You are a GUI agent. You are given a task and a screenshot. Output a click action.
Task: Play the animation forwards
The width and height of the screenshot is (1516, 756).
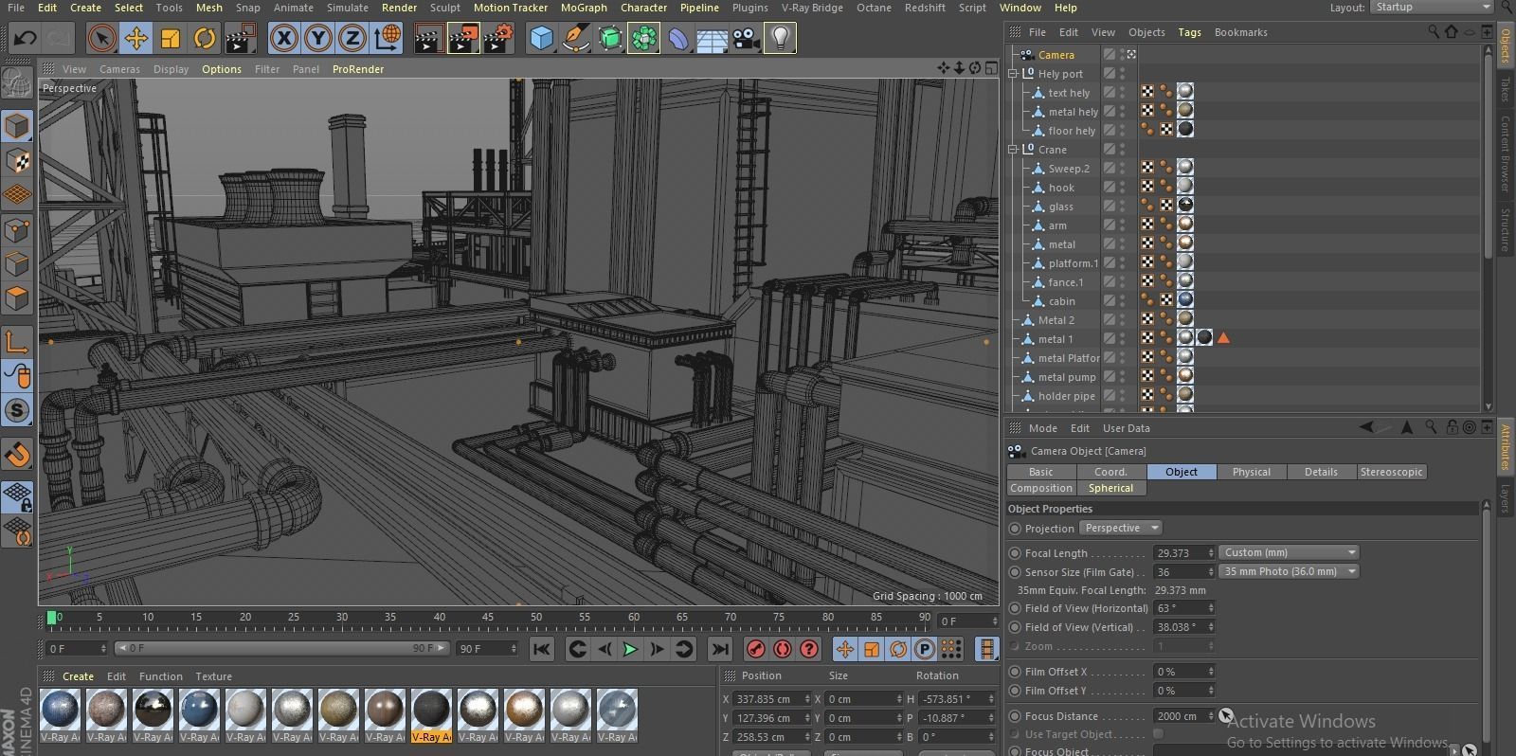630,649
